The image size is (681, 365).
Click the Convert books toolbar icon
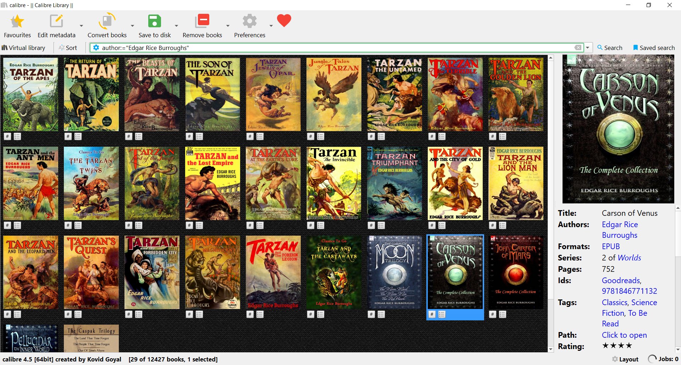pyautogui.click(x=107, y=21)
